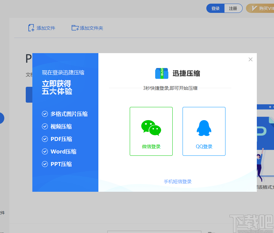Click the blue circular icon on the left edge

pos(1,118)
